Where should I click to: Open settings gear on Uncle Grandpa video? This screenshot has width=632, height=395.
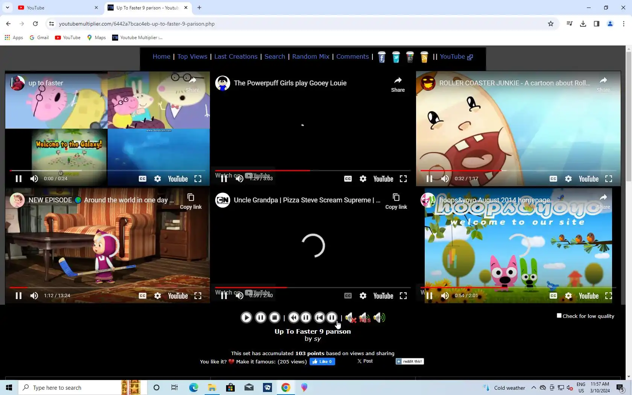tap(363, 296)
